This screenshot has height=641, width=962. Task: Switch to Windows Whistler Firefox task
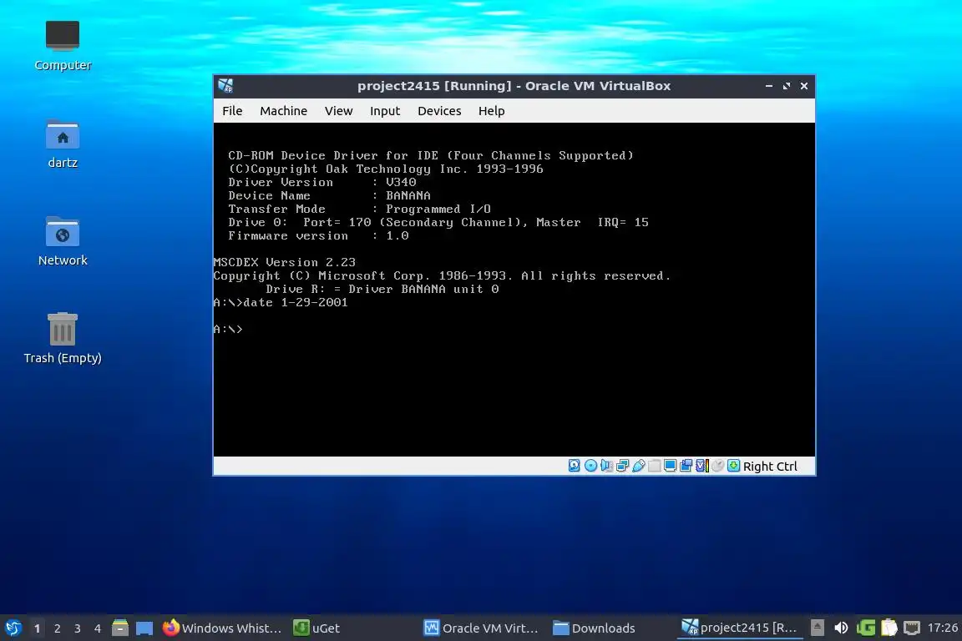pos(222,628)
